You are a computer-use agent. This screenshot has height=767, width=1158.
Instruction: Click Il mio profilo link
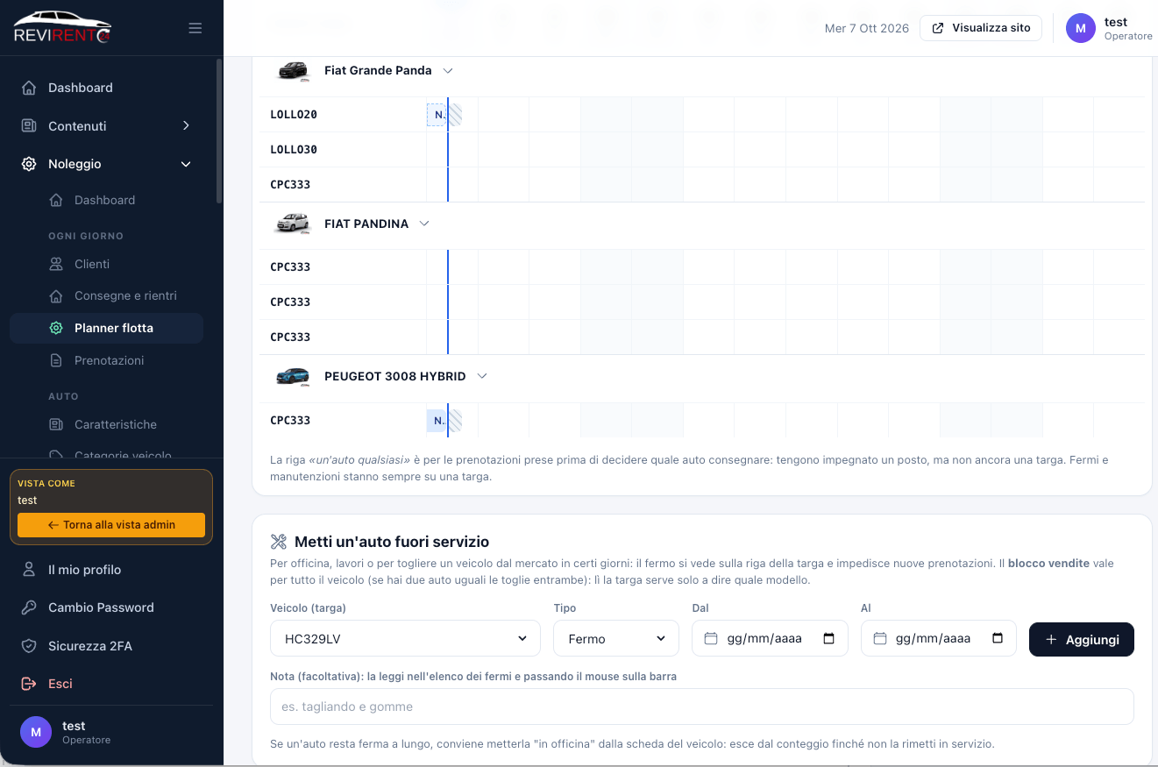84,570
